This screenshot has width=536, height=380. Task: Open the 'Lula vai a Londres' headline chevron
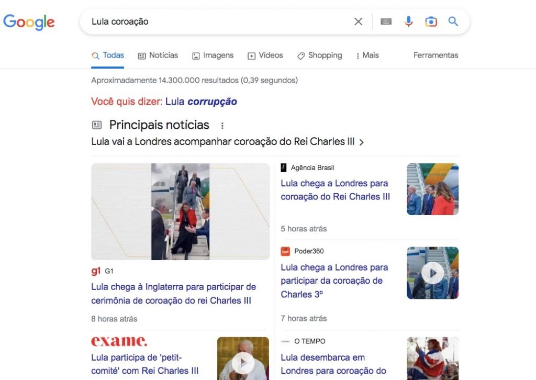(x=362, y=142)
